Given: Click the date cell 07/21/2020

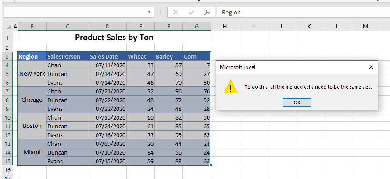Looking at the screenshot, I should 107,91.
